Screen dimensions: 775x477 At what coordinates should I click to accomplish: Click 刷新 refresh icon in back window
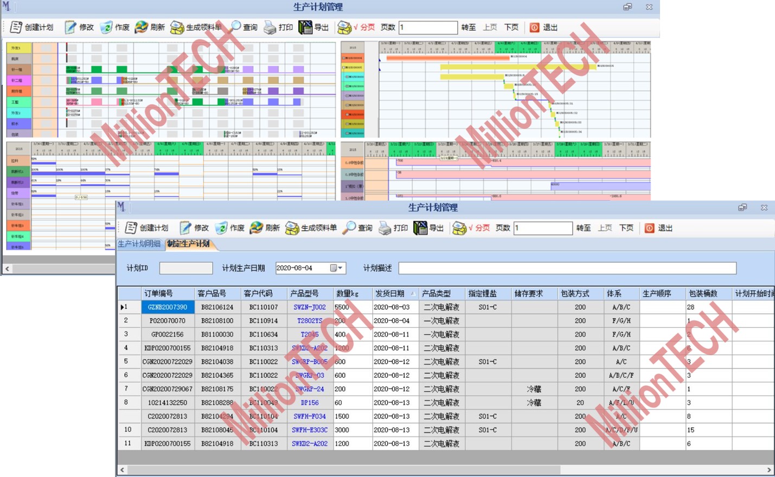tap(141, 27)
